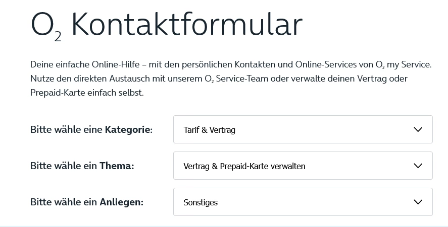Click the chevron arrow in the Kategorie field
Image resolution: width=448 pixels, height=227 pixels.
click(x=418, y=129)
